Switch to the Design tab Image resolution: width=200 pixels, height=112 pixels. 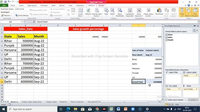point(101,5)
